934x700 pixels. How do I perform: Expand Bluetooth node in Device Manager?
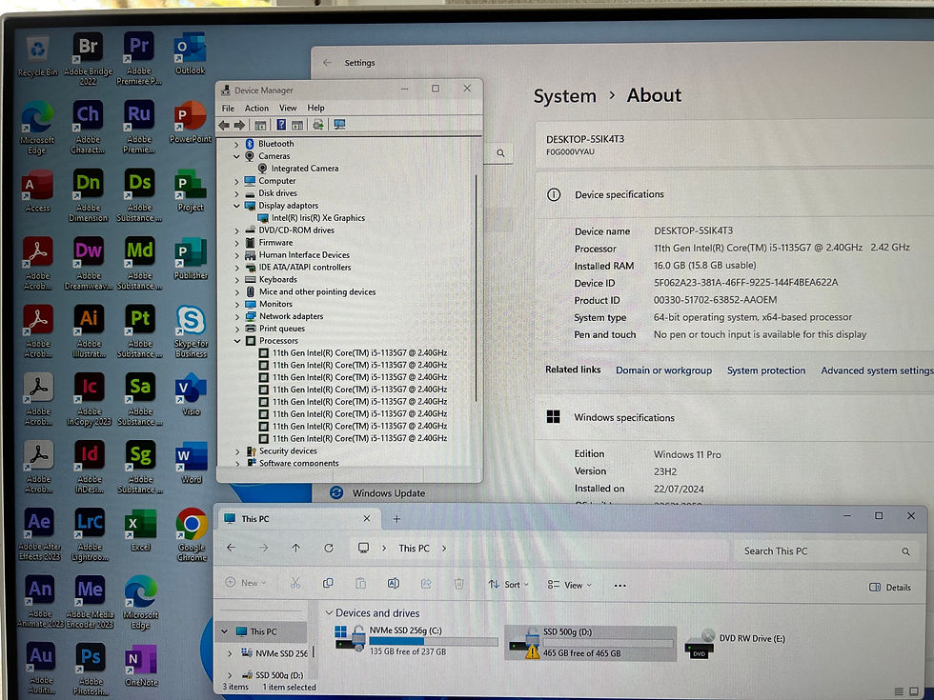236,145
